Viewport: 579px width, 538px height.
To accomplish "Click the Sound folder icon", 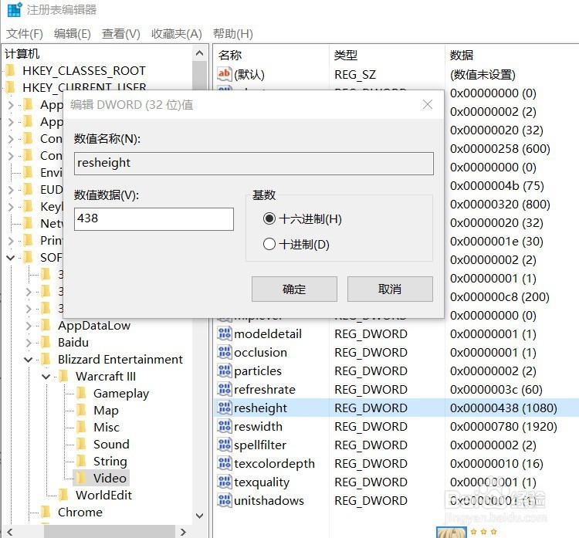I will pyautogui.click(x=81, y=444).
